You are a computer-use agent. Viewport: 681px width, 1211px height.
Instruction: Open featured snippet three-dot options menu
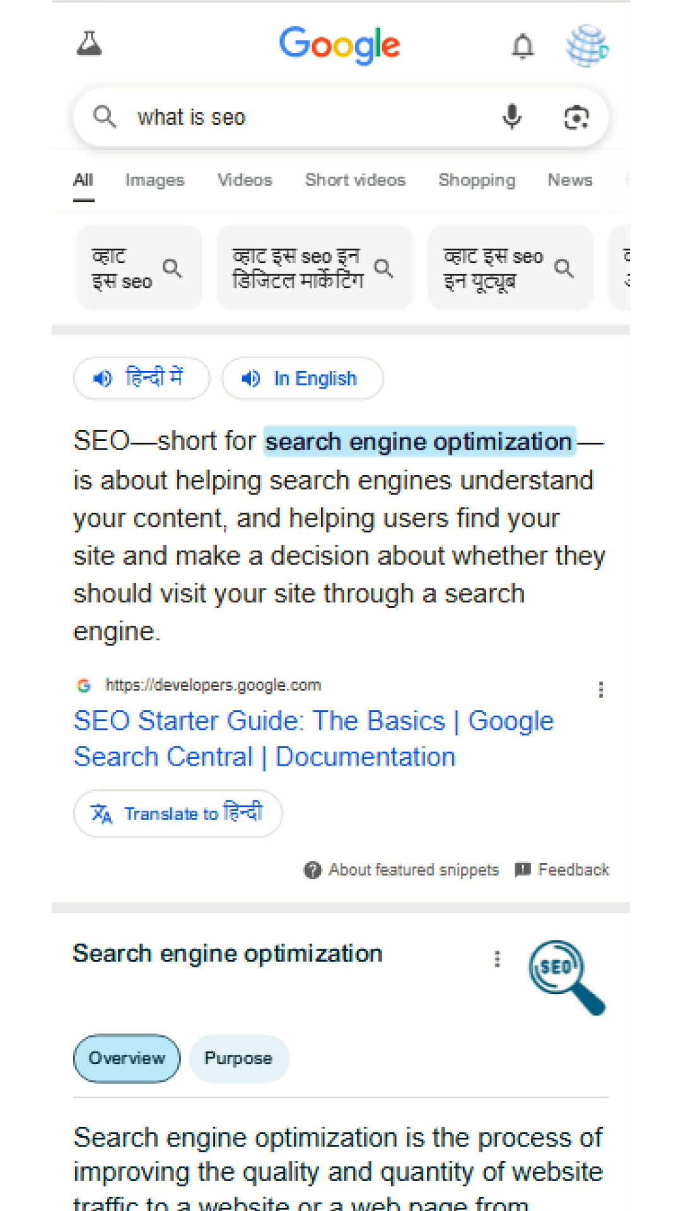(x=600, y=689)
